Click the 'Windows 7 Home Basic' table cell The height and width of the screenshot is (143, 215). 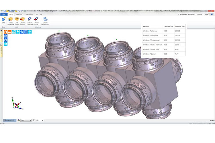(x=152, y=49)
